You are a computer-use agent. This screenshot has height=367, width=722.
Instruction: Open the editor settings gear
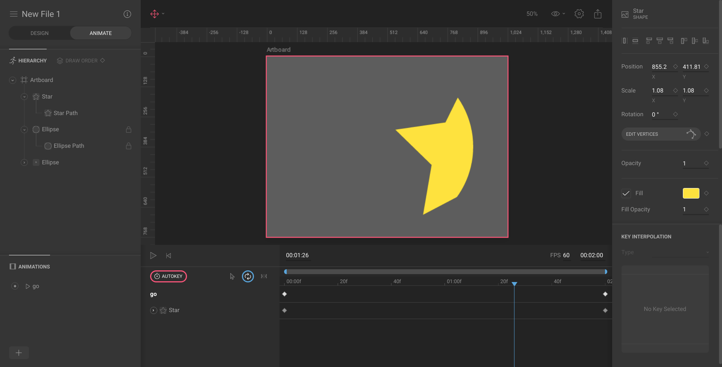(579, 14)
